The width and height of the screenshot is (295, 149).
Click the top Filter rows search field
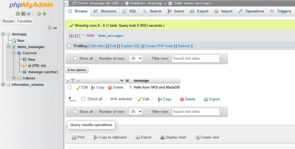pos(196,58)
